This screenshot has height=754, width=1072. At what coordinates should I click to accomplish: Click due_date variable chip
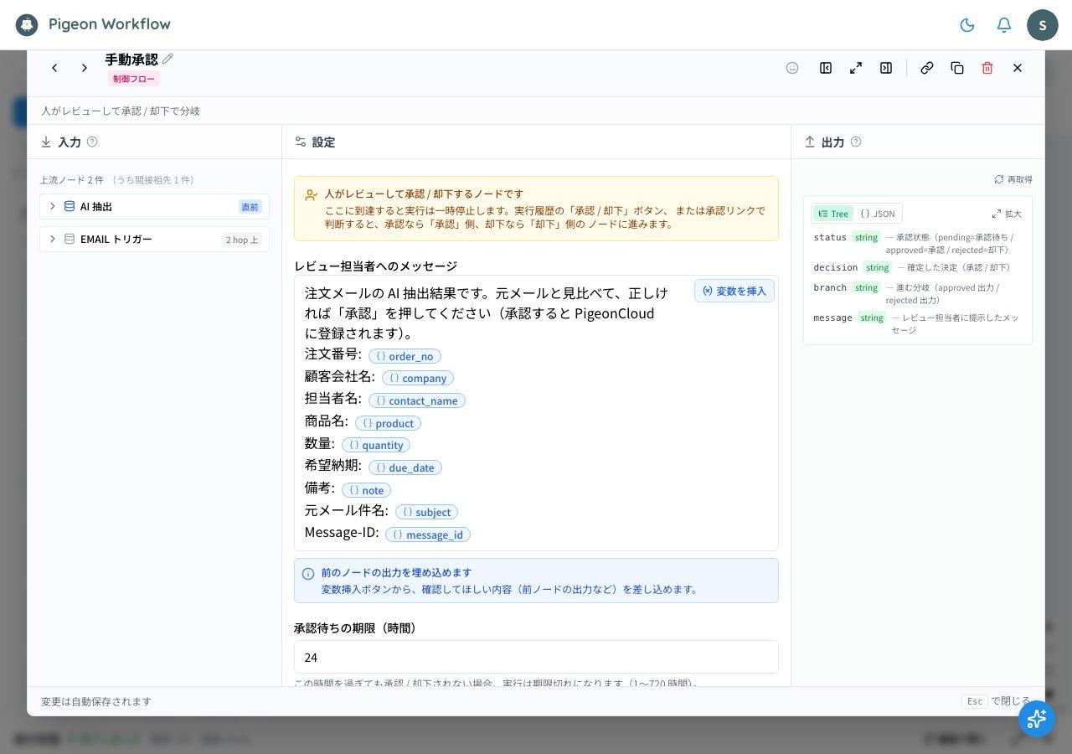405,467
